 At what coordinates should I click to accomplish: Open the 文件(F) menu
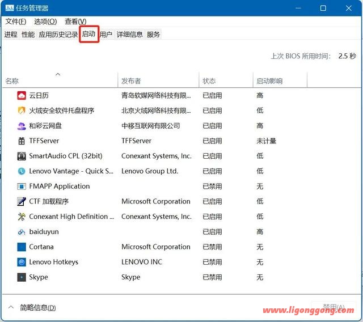pyautogui.click(x=15, y=22)
